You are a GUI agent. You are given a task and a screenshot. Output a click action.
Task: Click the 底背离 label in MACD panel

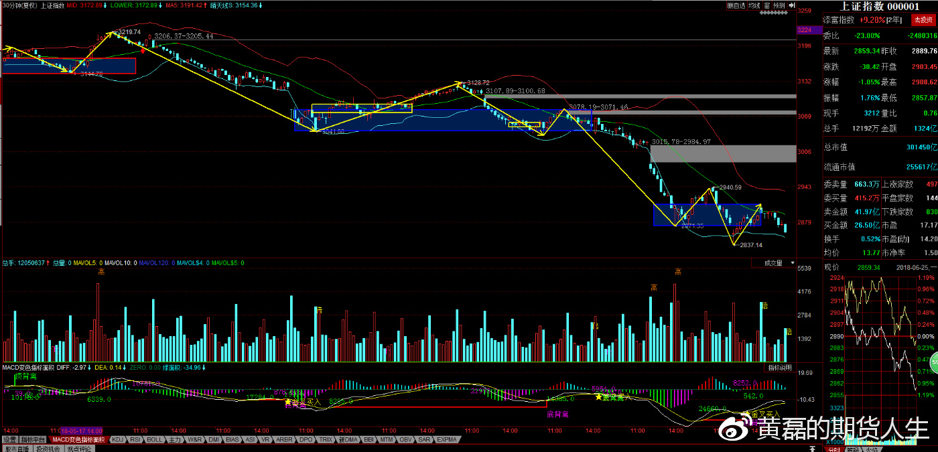pyautogui.click(x=557, y=414)
